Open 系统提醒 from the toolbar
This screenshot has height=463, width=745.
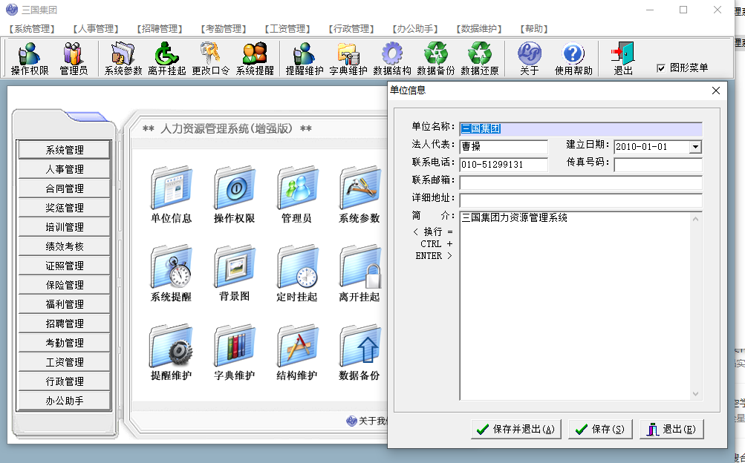(255, 59)
